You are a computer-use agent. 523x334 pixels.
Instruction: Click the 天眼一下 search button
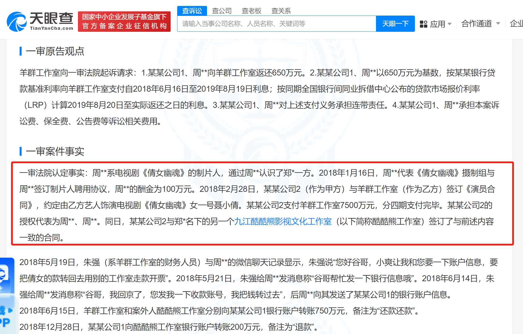coord(395,24)
